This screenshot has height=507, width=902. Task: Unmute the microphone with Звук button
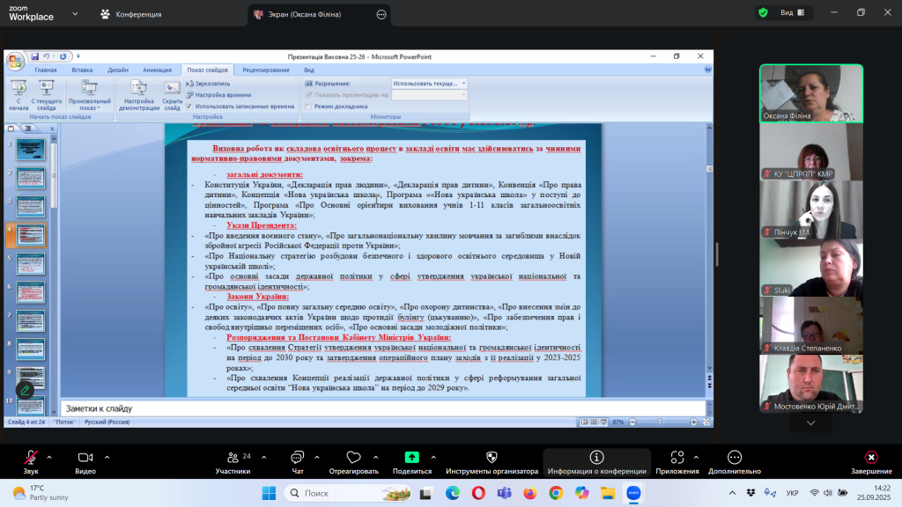click(31, 459)
